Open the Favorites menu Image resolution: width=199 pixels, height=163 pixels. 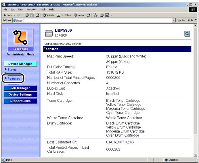click(x=31, y=9)
